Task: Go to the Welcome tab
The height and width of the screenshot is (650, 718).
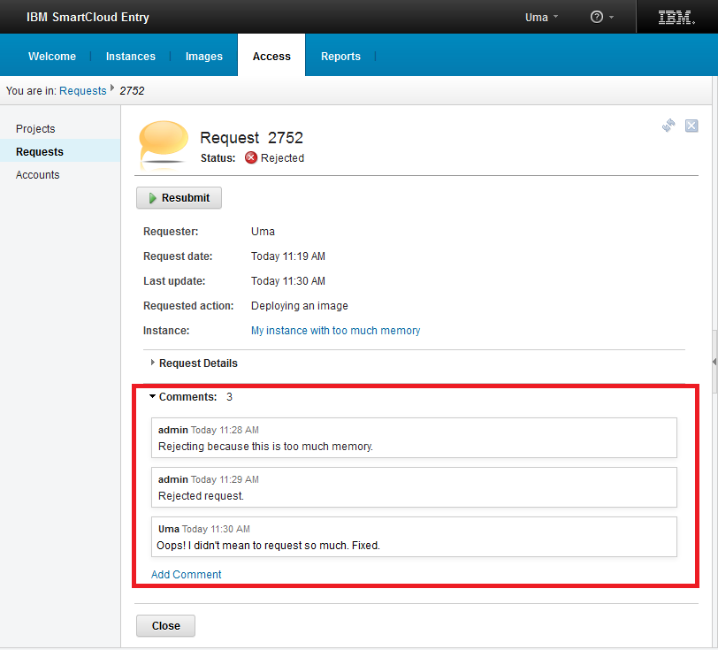Action: point(52,56)
